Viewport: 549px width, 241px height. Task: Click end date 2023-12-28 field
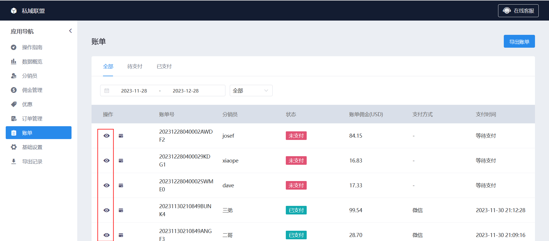(186, 91)
